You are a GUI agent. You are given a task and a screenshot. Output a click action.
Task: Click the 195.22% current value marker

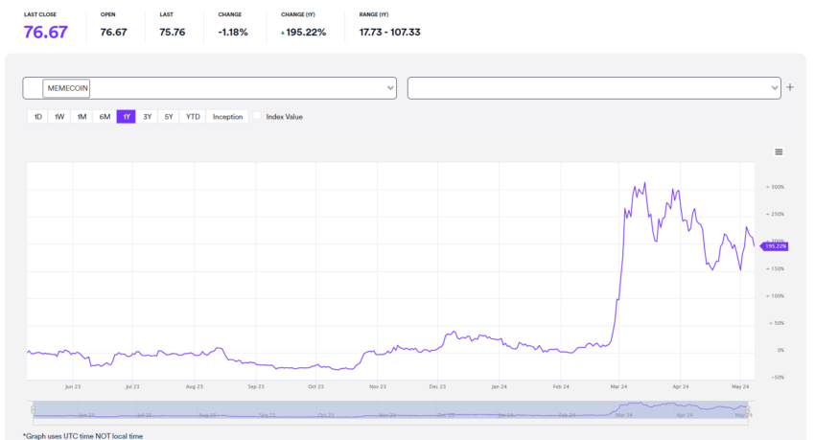click(x=775, y=246)
